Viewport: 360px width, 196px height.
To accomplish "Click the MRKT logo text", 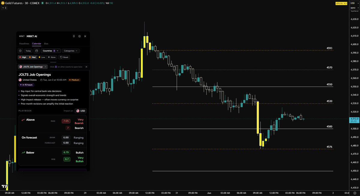I will pyautogui.click(x=22, y=36).
